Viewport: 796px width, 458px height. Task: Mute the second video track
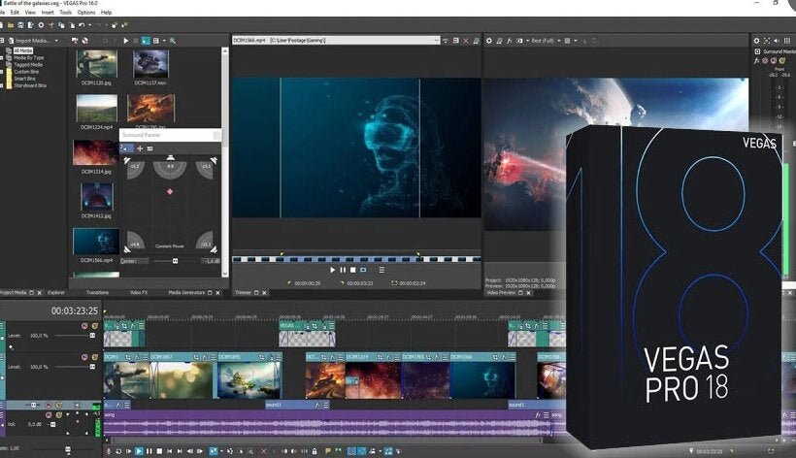(x=84, y=357)
